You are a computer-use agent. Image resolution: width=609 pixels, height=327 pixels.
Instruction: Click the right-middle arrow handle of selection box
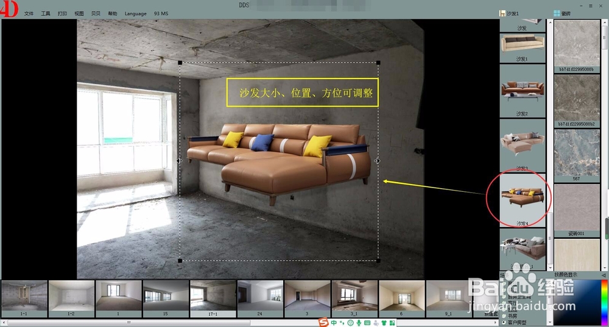click(x=378, y=160)
